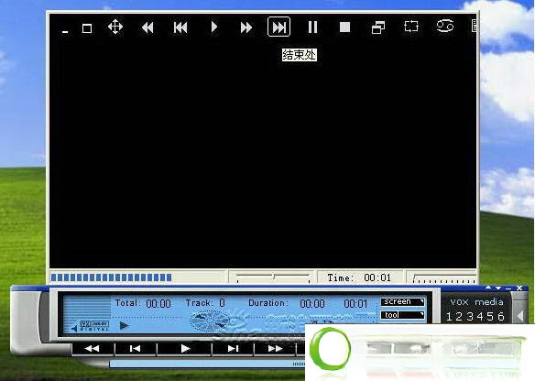Click the slider handle left of the Time readout
535x381 pixels.
273,277
